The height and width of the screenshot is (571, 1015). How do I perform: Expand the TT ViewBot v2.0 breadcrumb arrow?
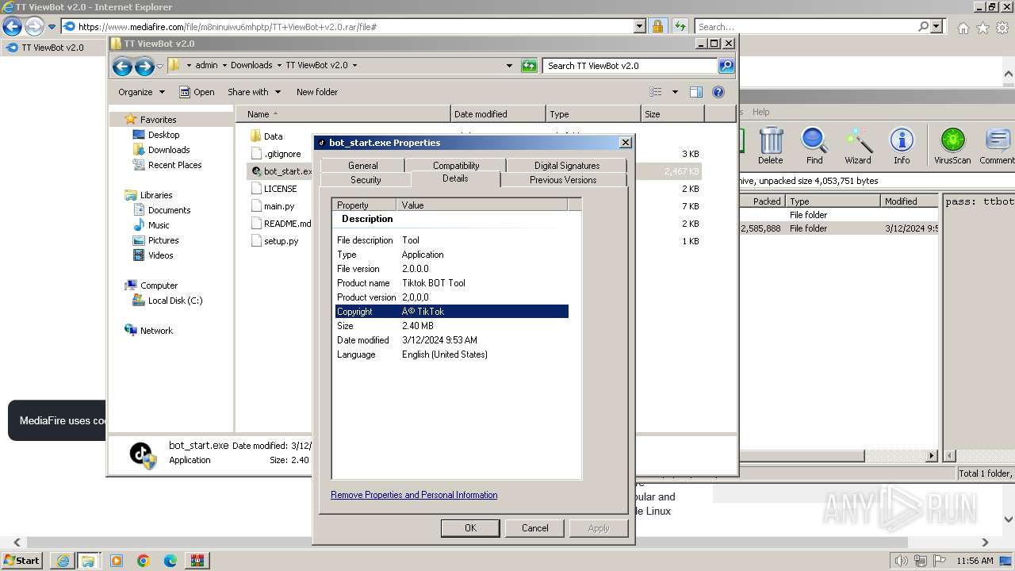point(354,66)
